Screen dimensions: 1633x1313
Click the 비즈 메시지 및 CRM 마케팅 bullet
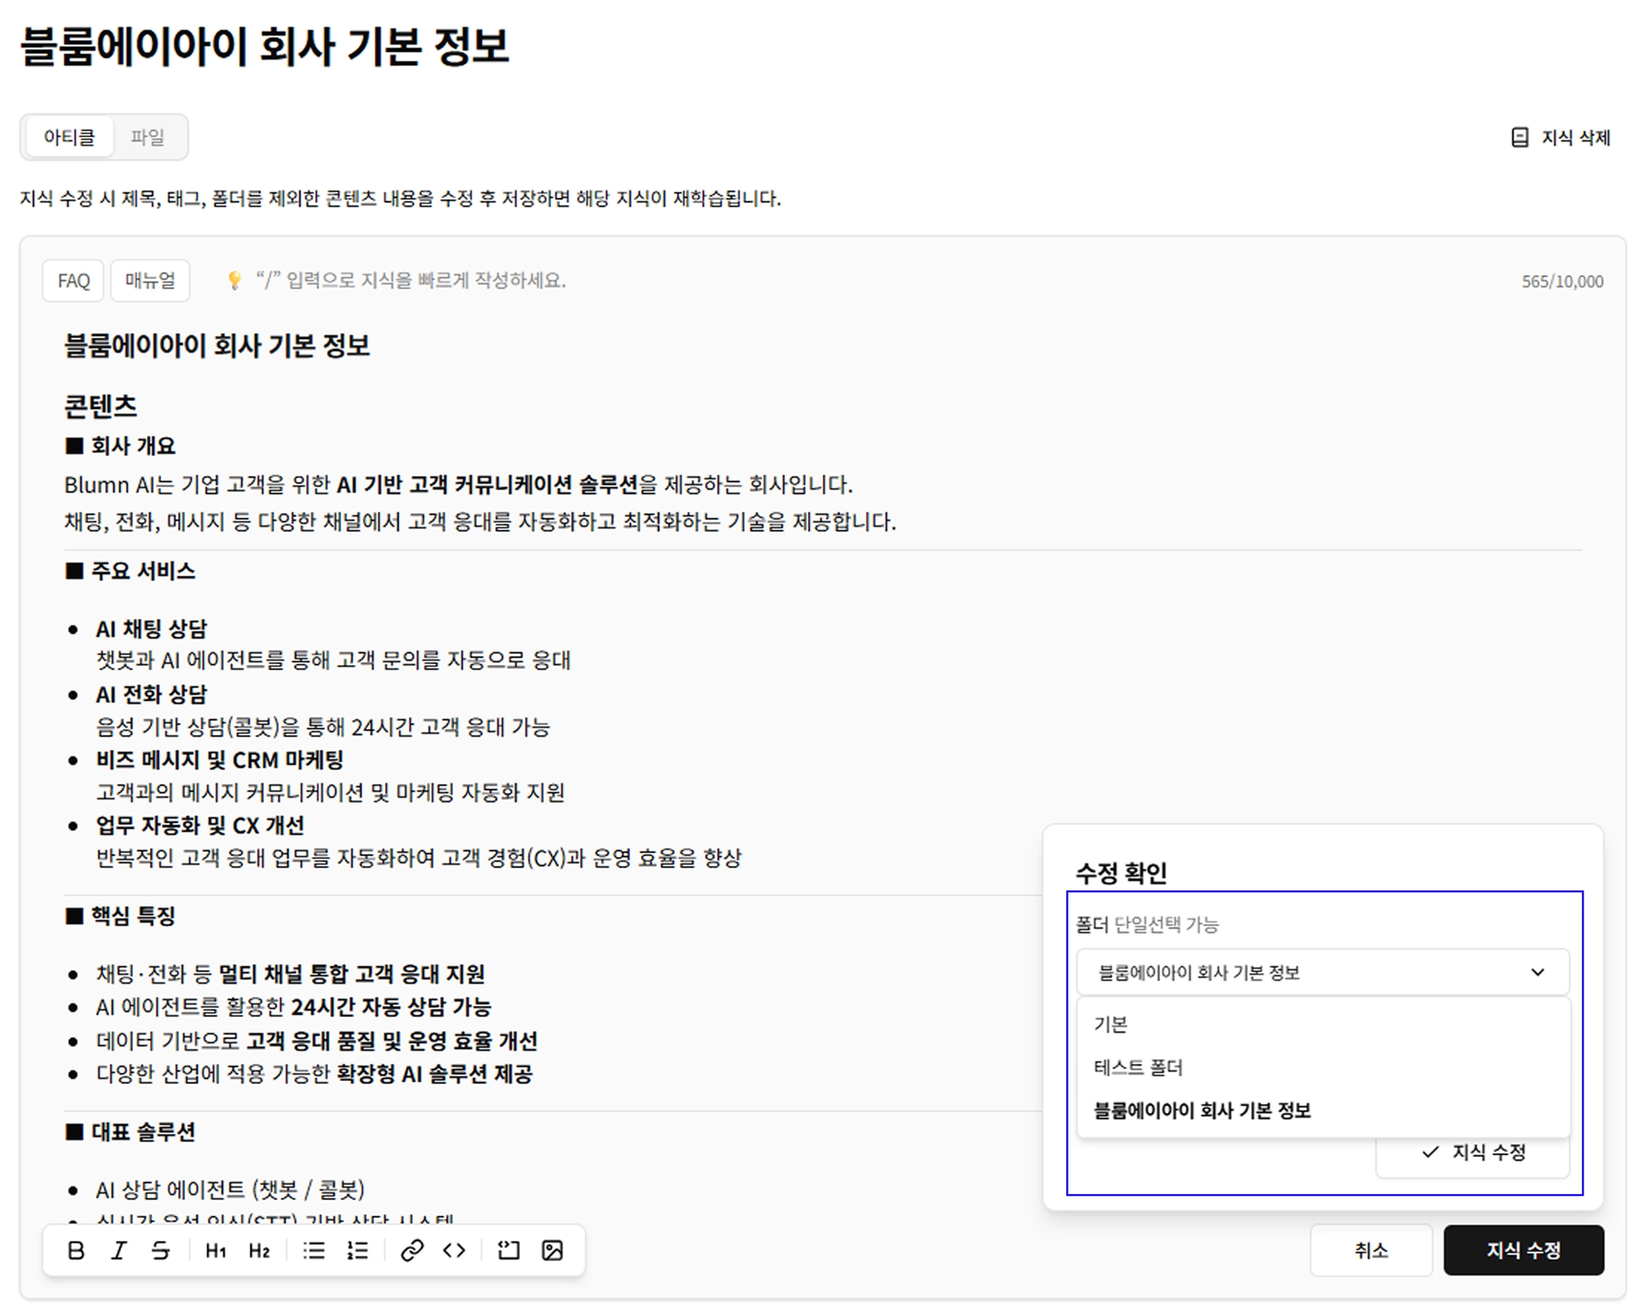[220, 760]
